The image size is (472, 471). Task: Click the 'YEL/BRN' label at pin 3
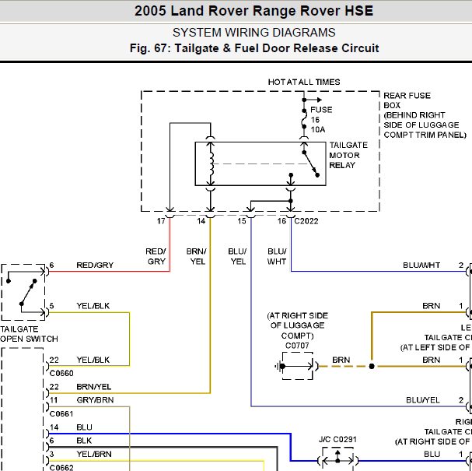tap(94, 454)
